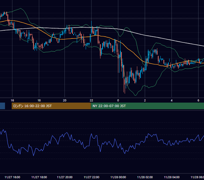Click the 11/27 22:00 date label
The width and height of the screenshot is (204, 180).
[x=91, y=177]
